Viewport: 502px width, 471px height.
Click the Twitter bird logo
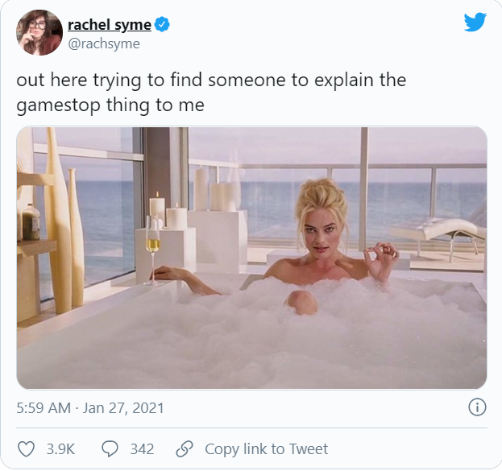tap(475, 22)
